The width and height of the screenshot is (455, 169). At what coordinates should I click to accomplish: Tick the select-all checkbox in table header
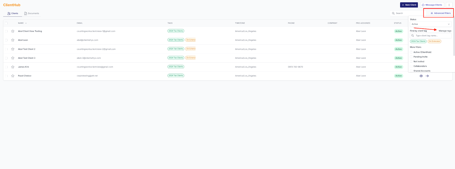coord(6,23)
